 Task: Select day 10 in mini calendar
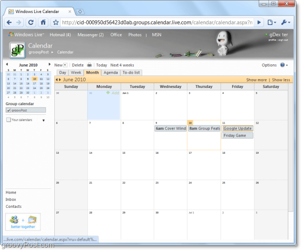pos(34,79)
